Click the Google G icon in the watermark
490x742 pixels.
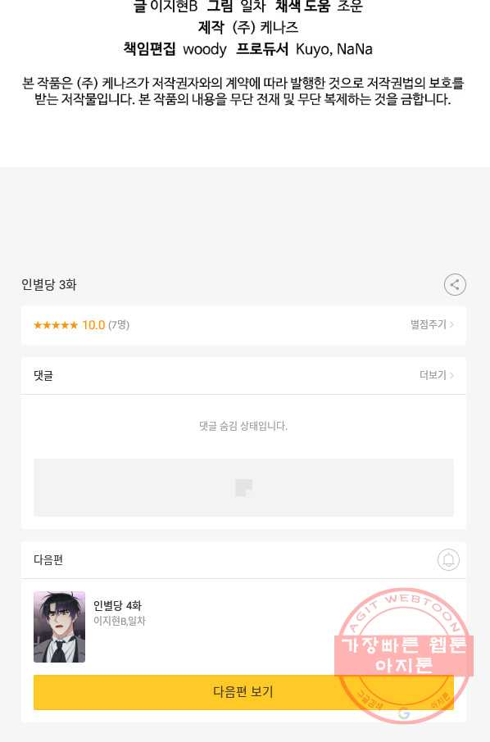click(x=403, y=713)
